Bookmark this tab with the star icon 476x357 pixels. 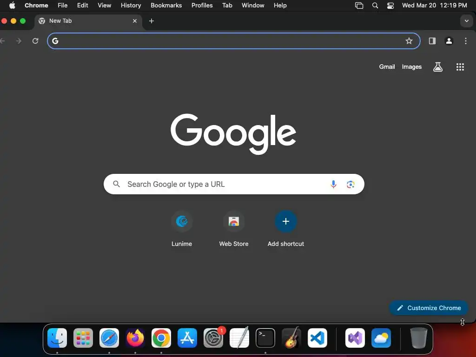(x=409, y=41)
